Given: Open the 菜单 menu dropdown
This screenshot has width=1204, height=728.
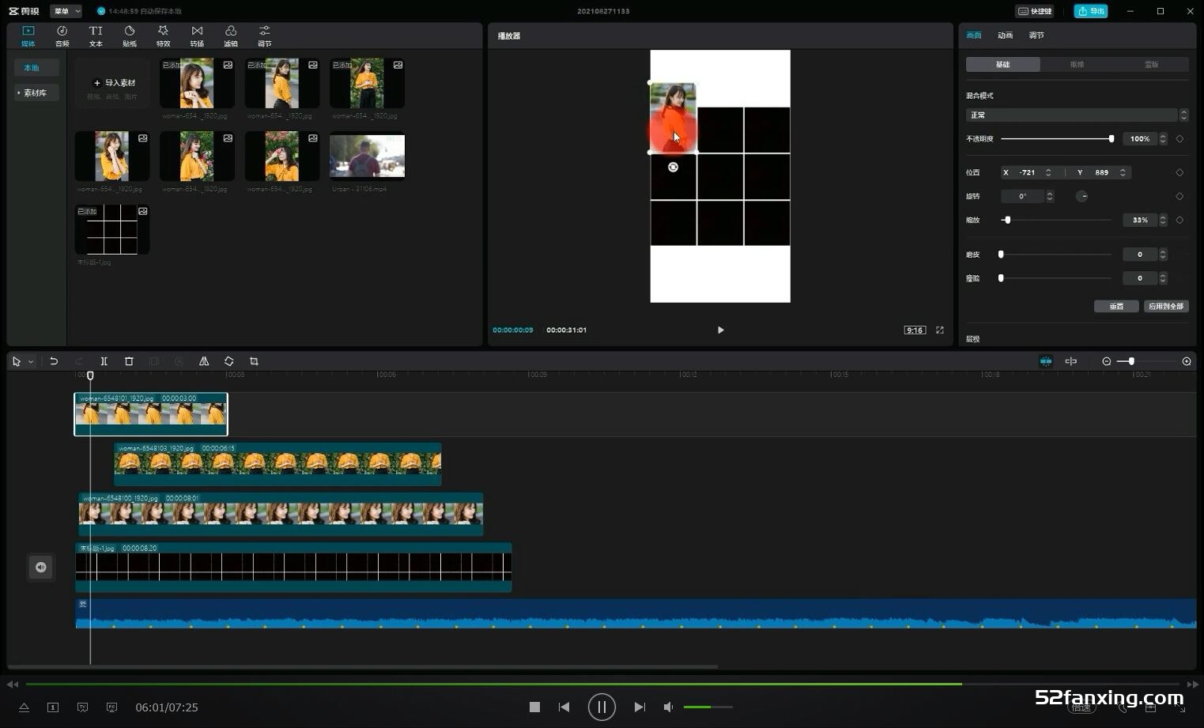Looking at the screenshot, I should click(x=66, y=11).
